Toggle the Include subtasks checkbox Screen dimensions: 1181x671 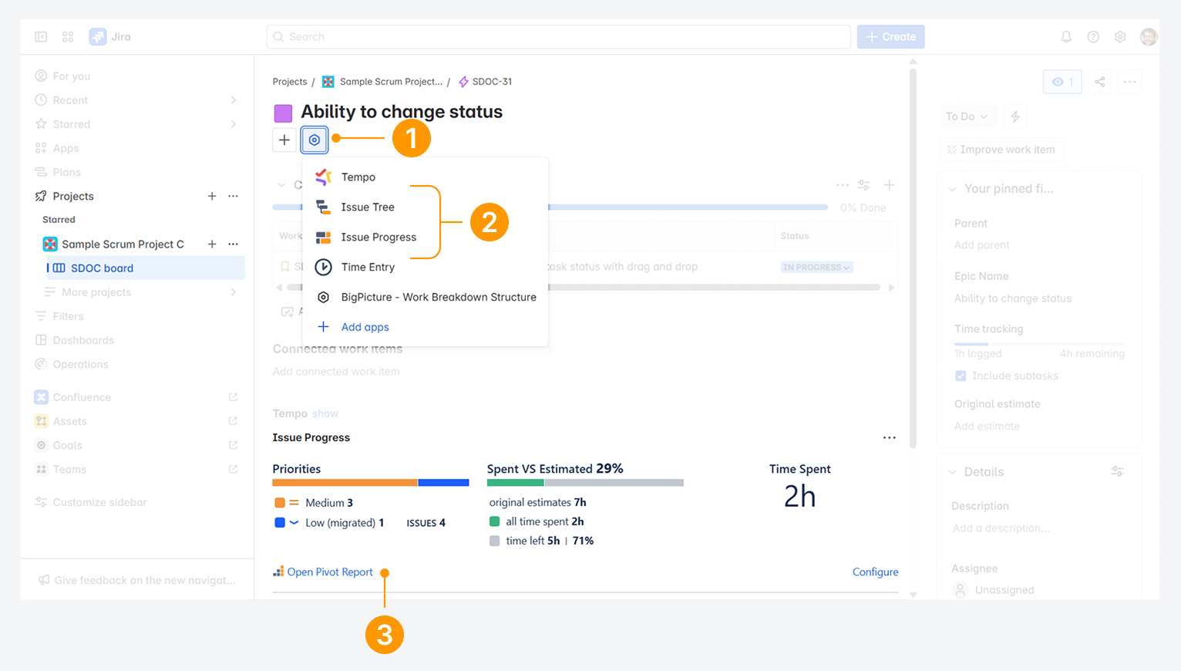[961, 376]
